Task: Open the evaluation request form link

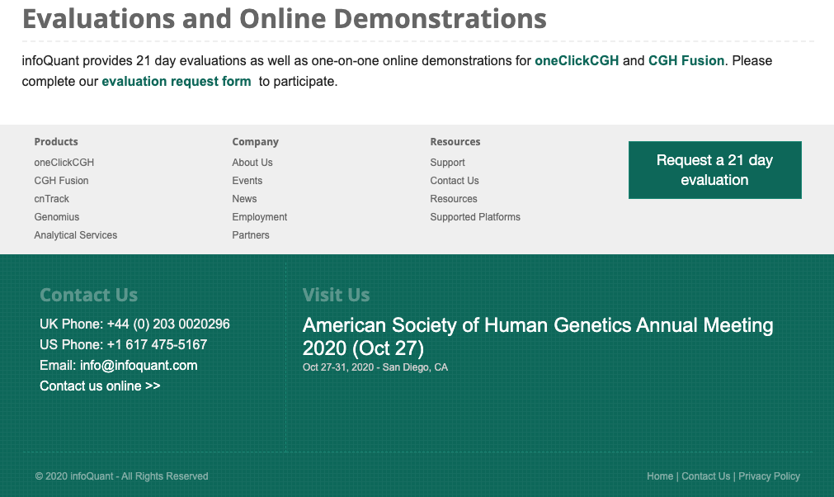Action: click(x=176, y=81)
